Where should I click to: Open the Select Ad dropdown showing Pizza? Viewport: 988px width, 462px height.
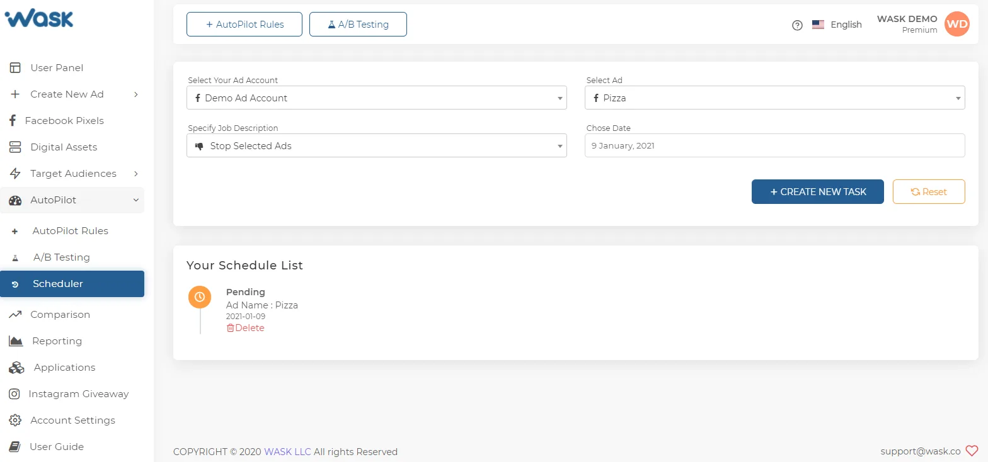774,98
